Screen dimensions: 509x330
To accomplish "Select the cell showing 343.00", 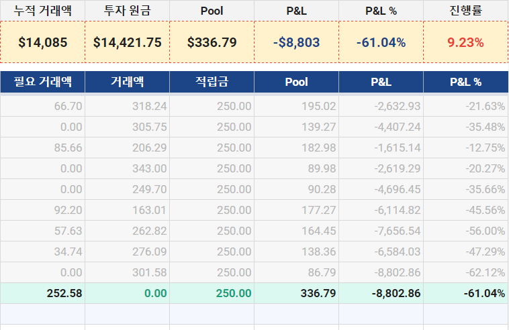I will point(128,168).
